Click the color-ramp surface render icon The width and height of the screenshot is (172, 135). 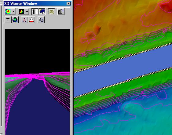coord(8,12)
